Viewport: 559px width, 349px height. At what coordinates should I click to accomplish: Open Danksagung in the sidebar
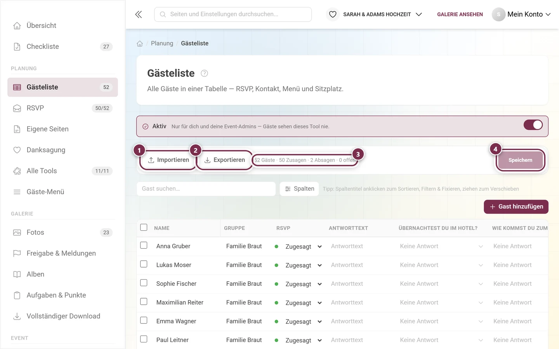[62, 150]
